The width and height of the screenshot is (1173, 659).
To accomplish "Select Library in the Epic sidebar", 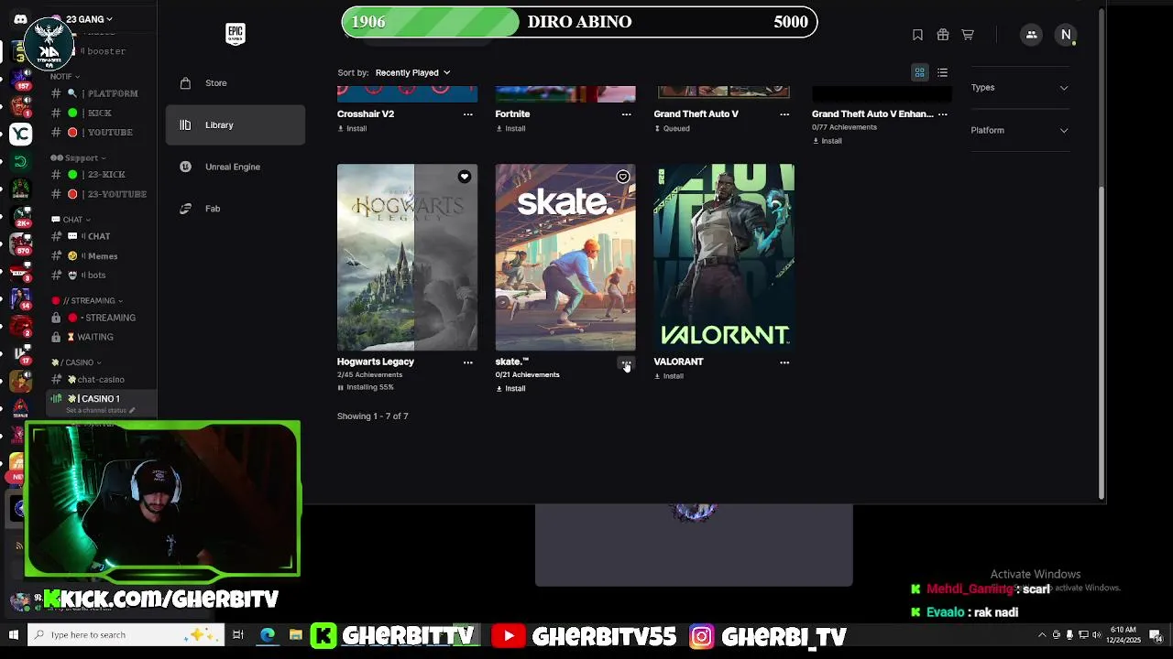I will [236, 124].
